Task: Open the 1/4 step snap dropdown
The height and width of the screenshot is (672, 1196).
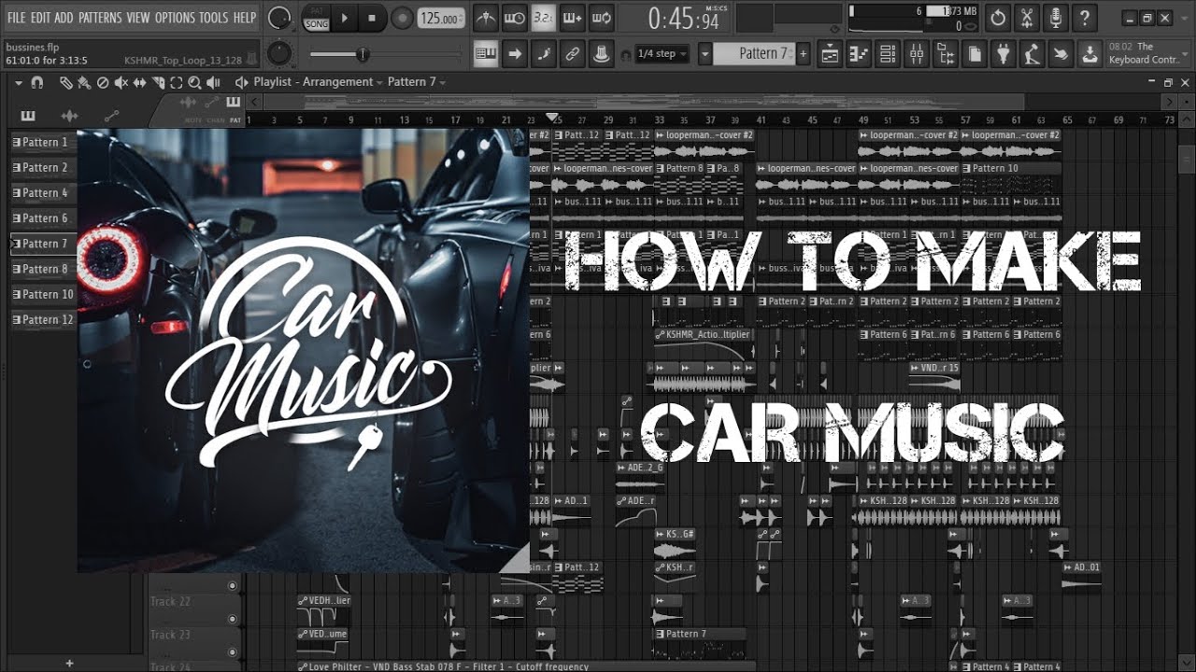Action: point(661,54)
